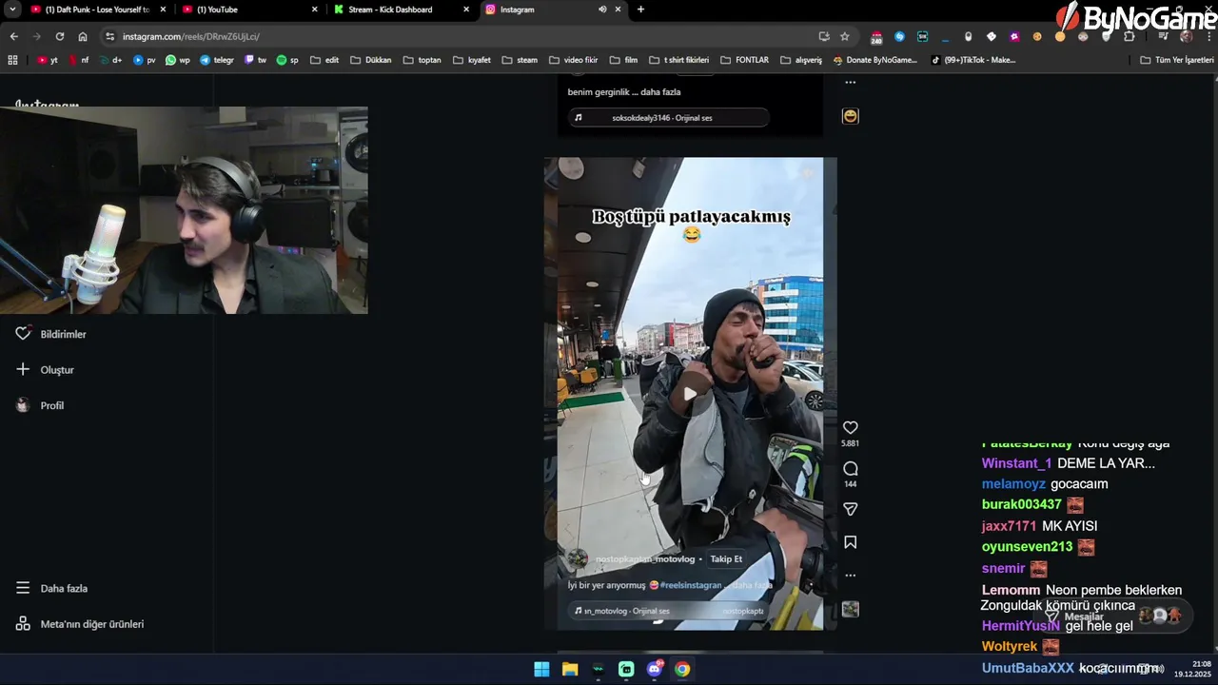Open Meta'nın diğer ürünleri
1218x685 pixels.
[80, 624]
